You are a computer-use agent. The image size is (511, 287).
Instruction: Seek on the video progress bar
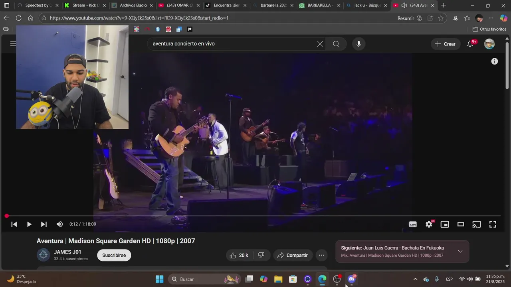[253, 216]
